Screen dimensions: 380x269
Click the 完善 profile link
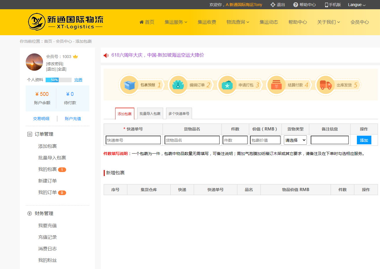[x=78, y=80]
